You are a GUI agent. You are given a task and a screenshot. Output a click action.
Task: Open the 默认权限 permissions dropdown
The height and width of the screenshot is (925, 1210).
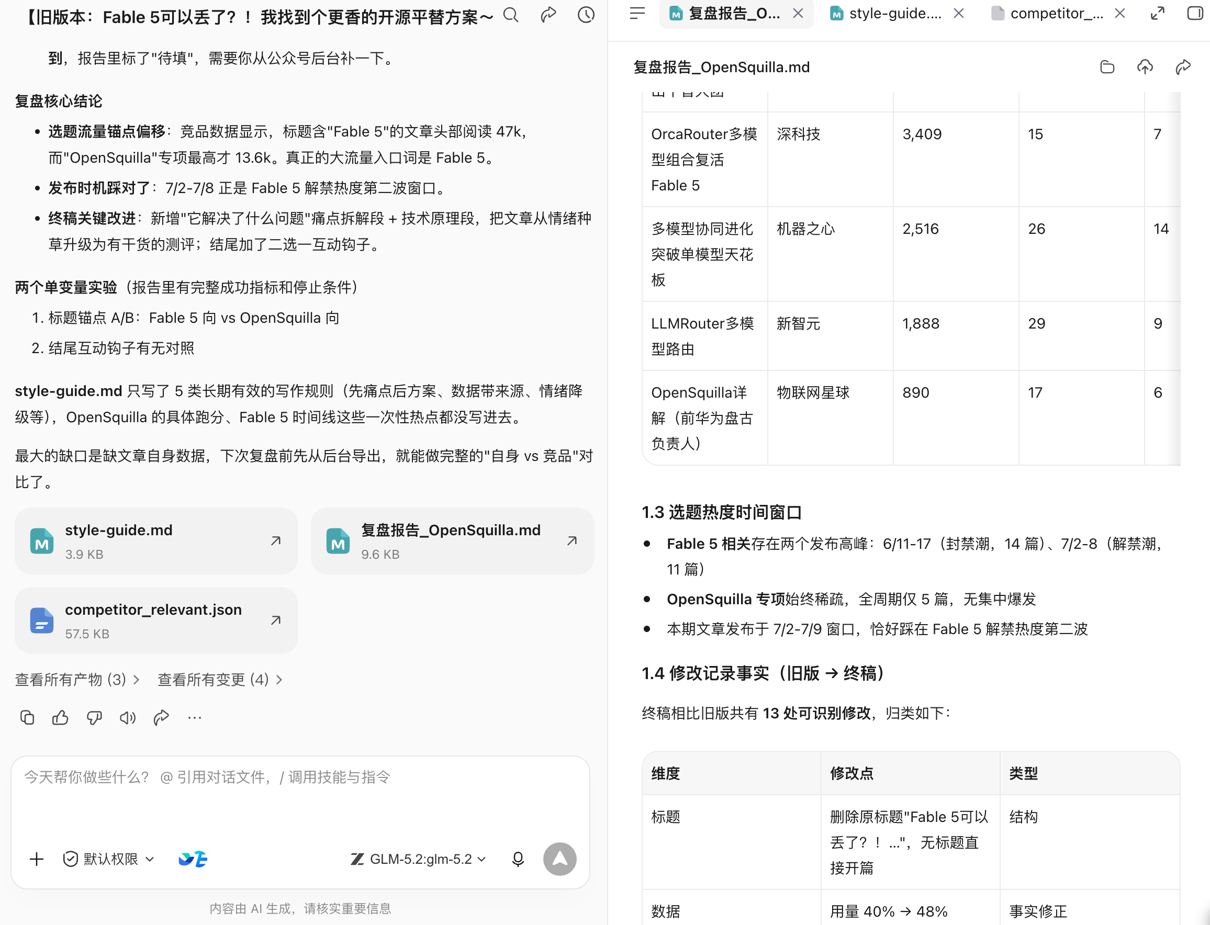point(109,859)
